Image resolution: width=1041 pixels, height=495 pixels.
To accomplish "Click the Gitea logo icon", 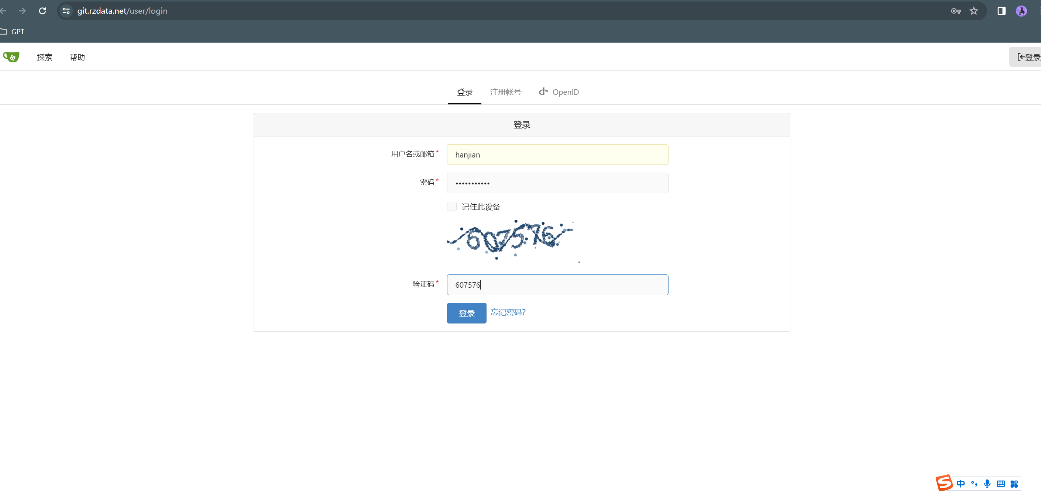I will point(11,57).
